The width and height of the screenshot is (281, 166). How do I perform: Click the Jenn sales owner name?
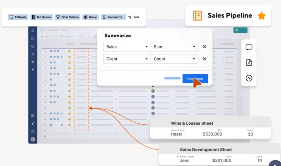(185, 161)
